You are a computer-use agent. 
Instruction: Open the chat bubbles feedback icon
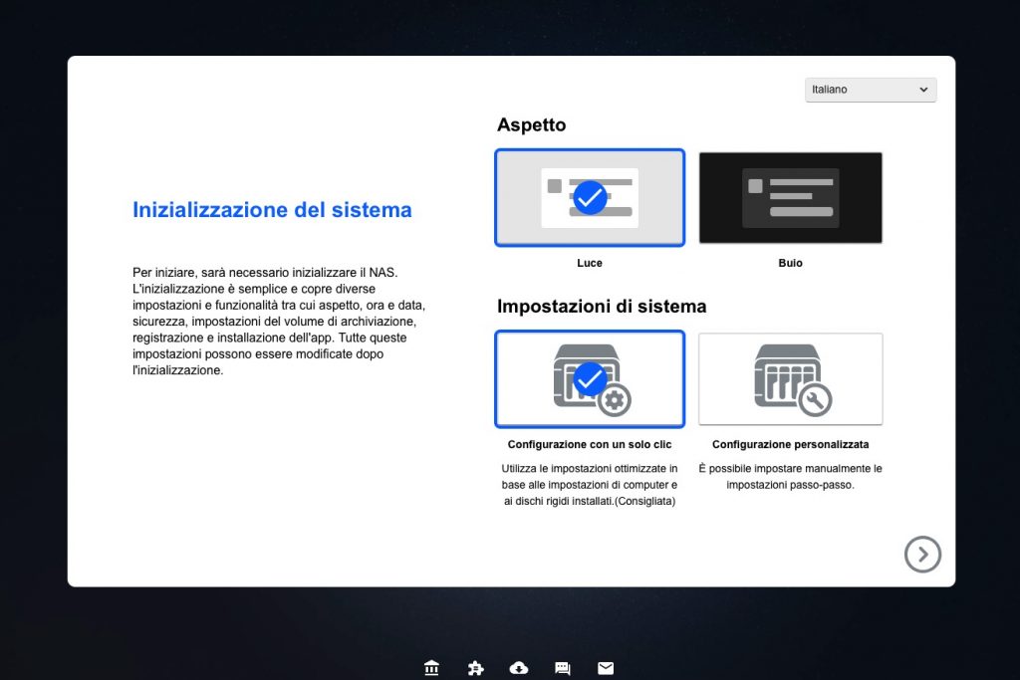point(563,668)
